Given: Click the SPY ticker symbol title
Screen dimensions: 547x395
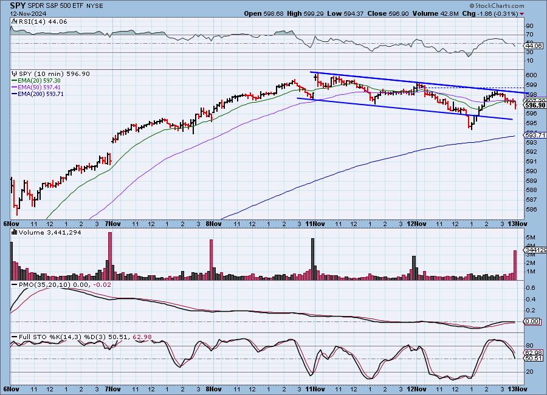Looking at the screenshot, I should tap(17, 5).
